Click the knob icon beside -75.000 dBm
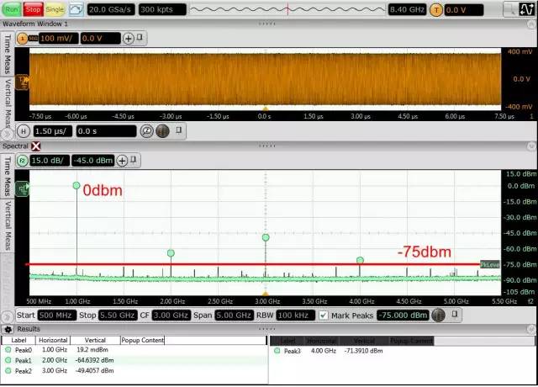Image resolution: width=538 pixels, height=387 pixels. (438, 315)
